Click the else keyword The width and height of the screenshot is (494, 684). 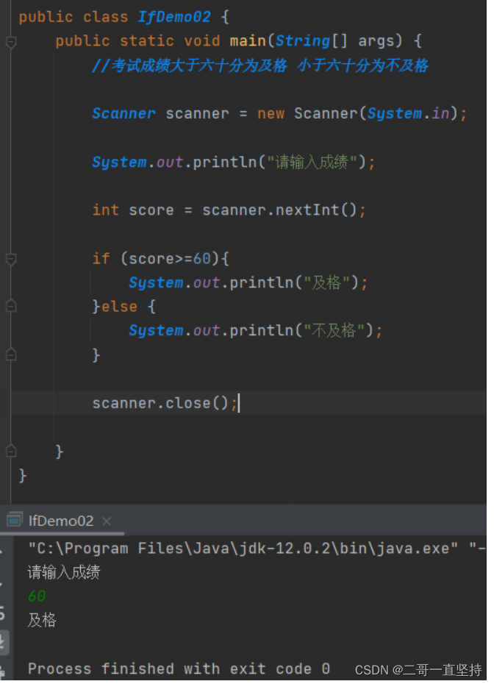pos(120,307)
